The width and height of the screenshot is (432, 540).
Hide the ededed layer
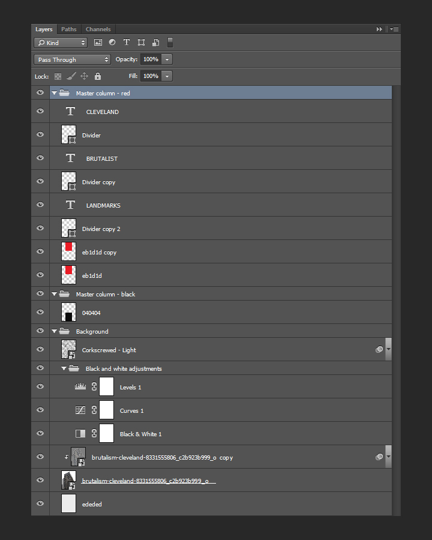pos(40,504)
